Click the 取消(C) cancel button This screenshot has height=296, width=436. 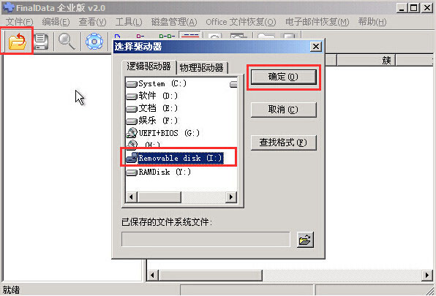click(x=284, y=110)
